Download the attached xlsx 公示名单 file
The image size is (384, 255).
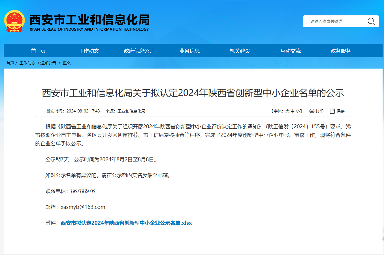pyautogui.click(x=126, y=223)
